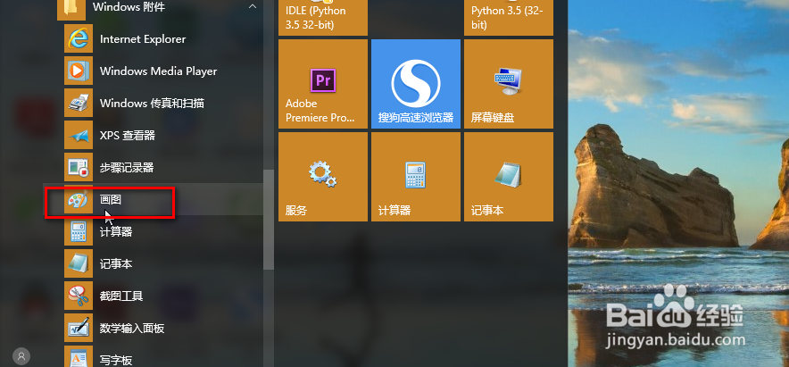Launch the 截图工具 scissors icon
Image resolution: width=789 pixels, height=367 pixels.
point(79,296)
